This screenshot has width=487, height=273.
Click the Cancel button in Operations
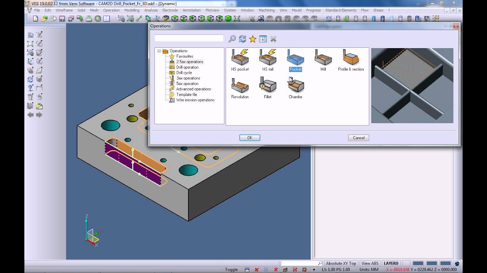pyautogui.click(x=358, y=138)
